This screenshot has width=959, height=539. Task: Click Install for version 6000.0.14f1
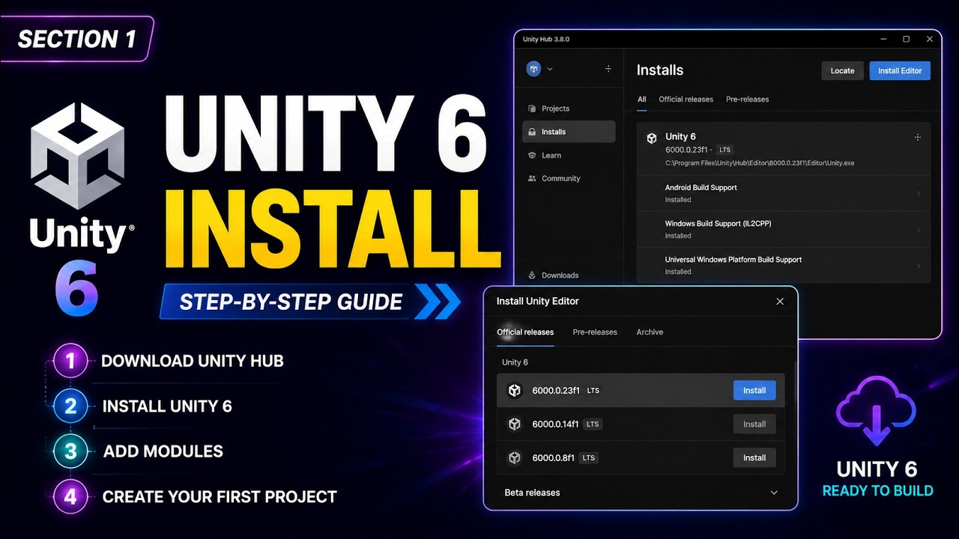(x=754, y=424)
